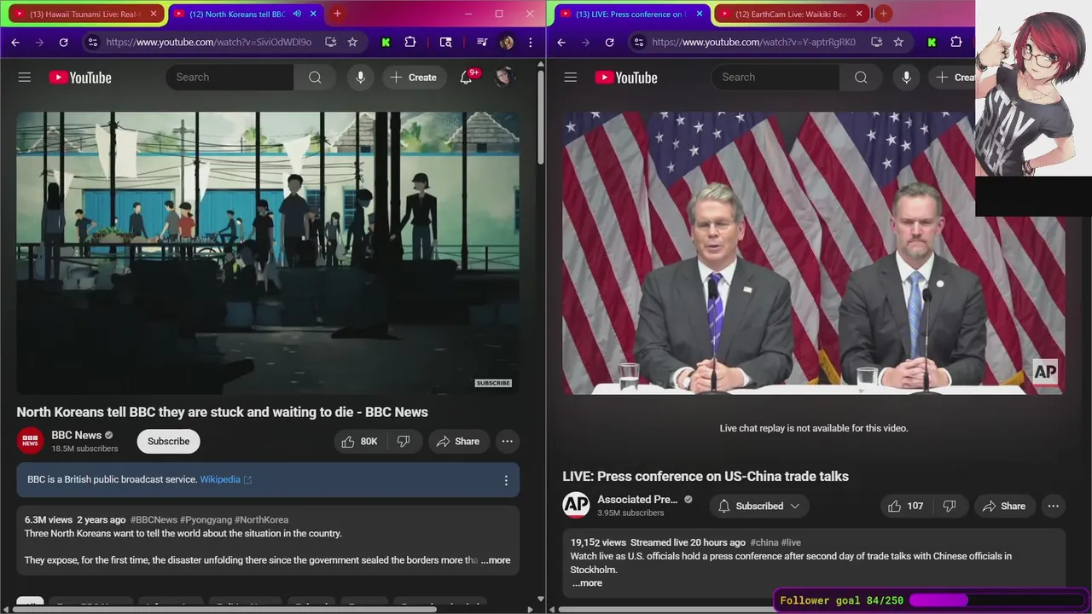Start voice search in right window
This screenshot has width=1092, height=614.
click(906, 78)
